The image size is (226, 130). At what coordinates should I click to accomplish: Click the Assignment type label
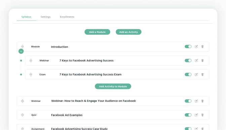click(x=38, y=129)
